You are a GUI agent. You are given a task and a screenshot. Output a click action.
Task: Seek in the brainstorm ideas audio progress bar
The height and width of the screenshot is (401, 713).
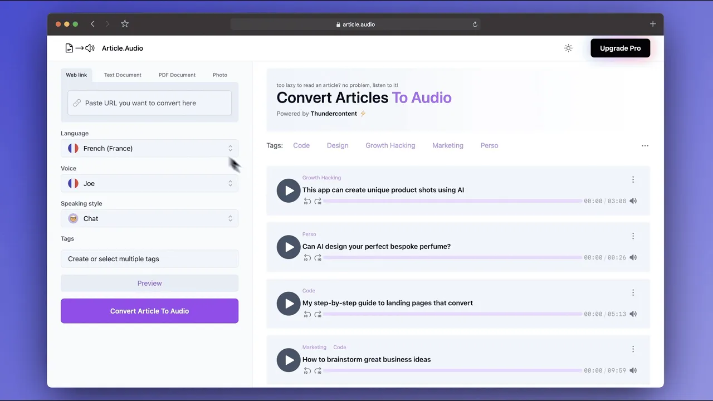pos(452,370)
